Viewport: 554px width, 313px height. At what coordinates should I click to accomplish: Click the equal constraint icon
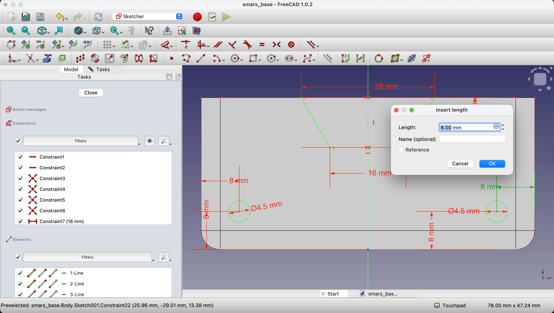click(x=262, y=45)
